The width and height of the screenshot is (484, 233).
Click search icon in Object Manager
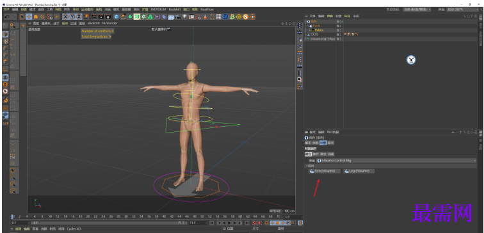pyautogui.click(x=465, y=16)
